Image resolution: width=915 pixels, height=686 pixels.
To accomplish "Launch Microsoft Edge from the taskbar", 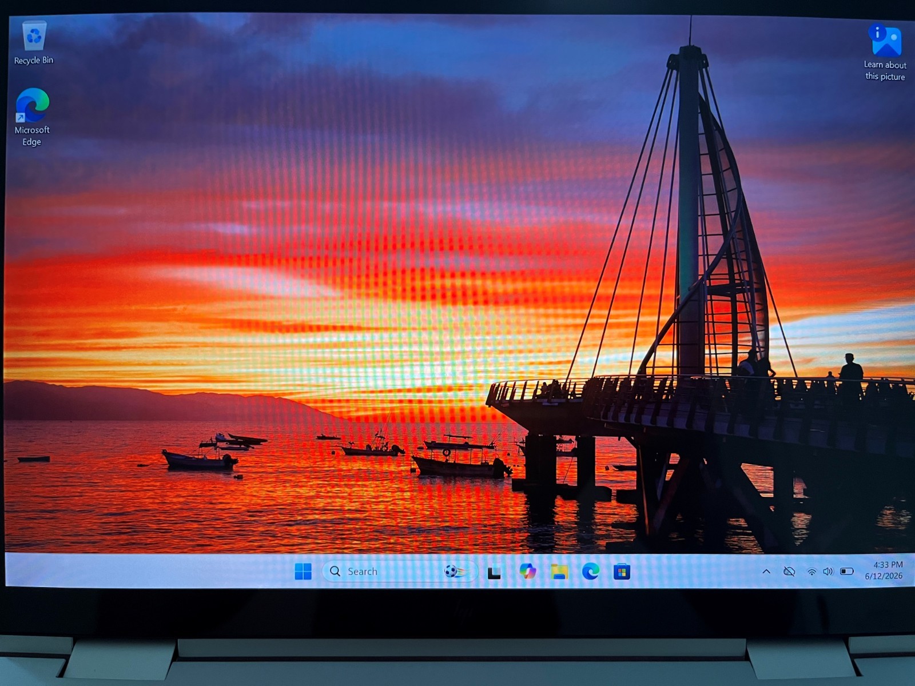I will (591, 571).
